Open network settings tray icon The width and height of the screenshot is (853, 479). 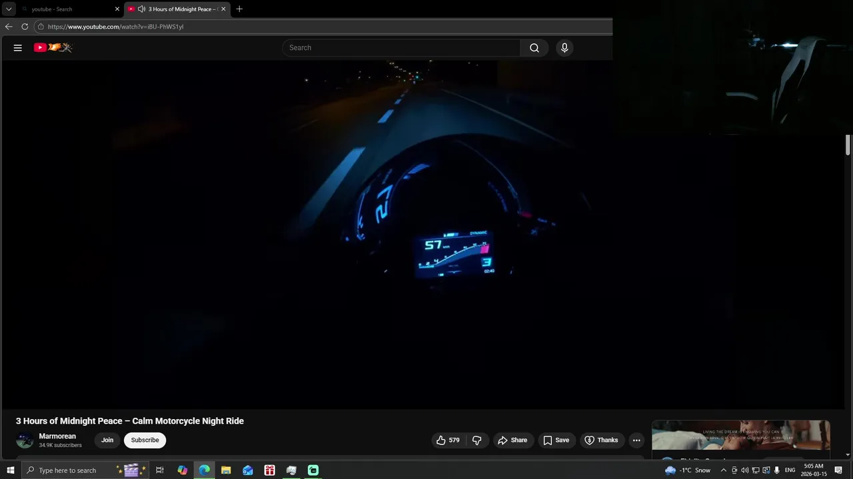(x=756, y=470)
